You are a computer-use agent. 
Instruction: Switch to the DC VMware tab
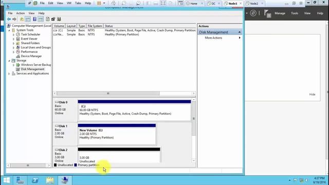(213, 4)
